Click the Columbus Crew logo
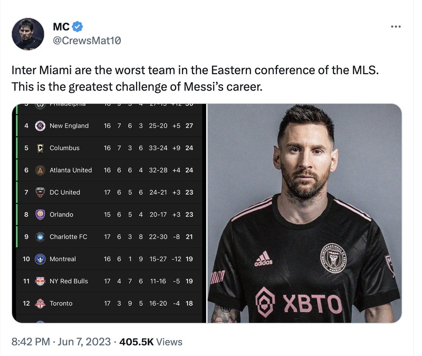422x356 pixels. pyautogui.click(x=39, y=148)
